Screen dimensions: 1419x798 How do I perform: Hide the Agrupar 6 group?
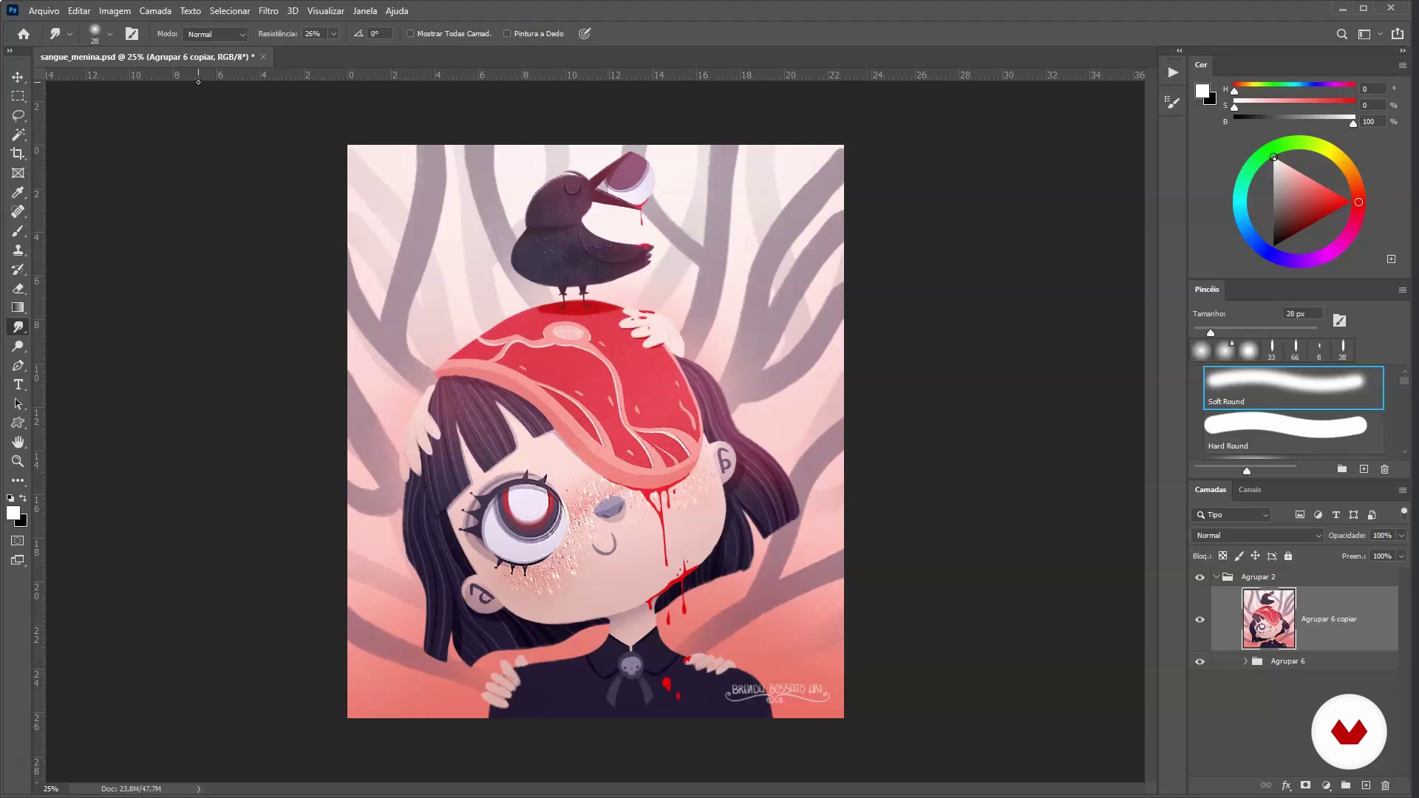pyautogui.click(x=1199, y=661)
